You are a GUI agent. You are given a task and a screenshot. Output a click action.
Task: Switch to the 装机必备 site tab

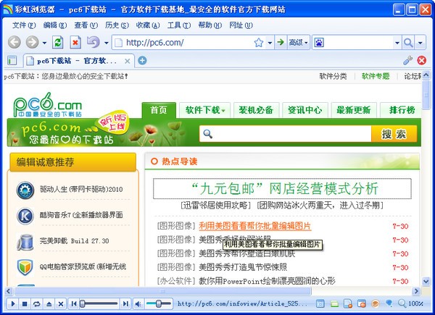coord(255,110)
